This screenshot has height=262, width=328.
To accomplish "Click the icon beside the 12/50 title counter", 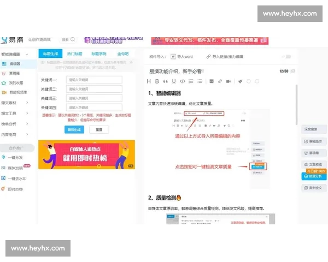I will coord(293,71).
